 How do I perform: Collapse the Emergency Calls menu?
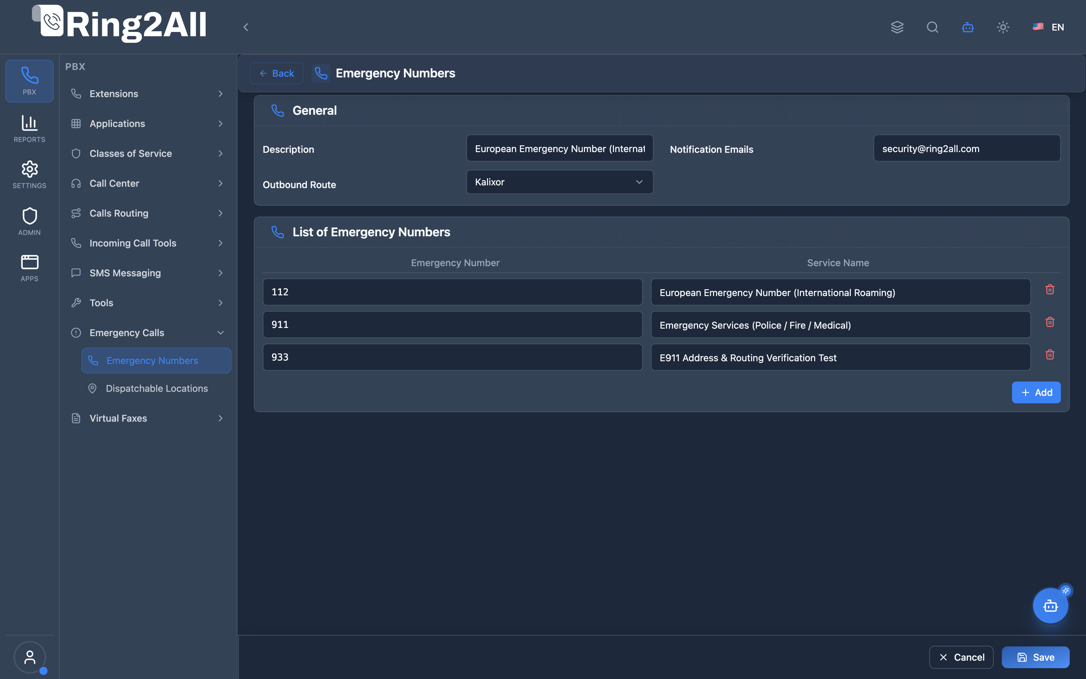tap(147, 332)
